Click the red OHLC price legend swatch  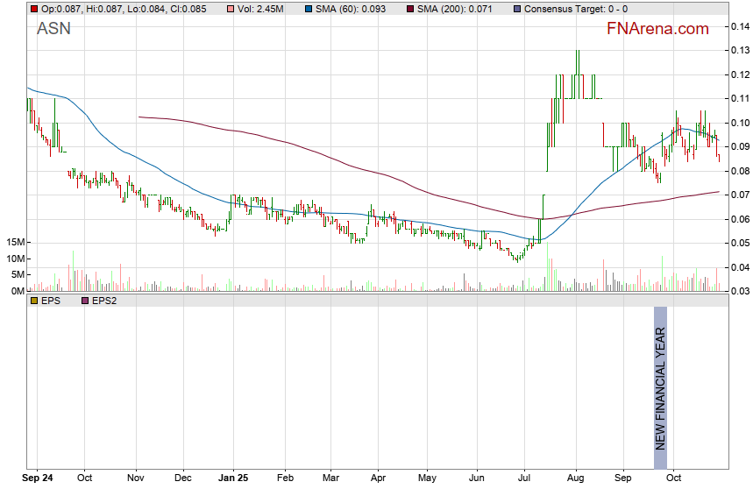34,9
